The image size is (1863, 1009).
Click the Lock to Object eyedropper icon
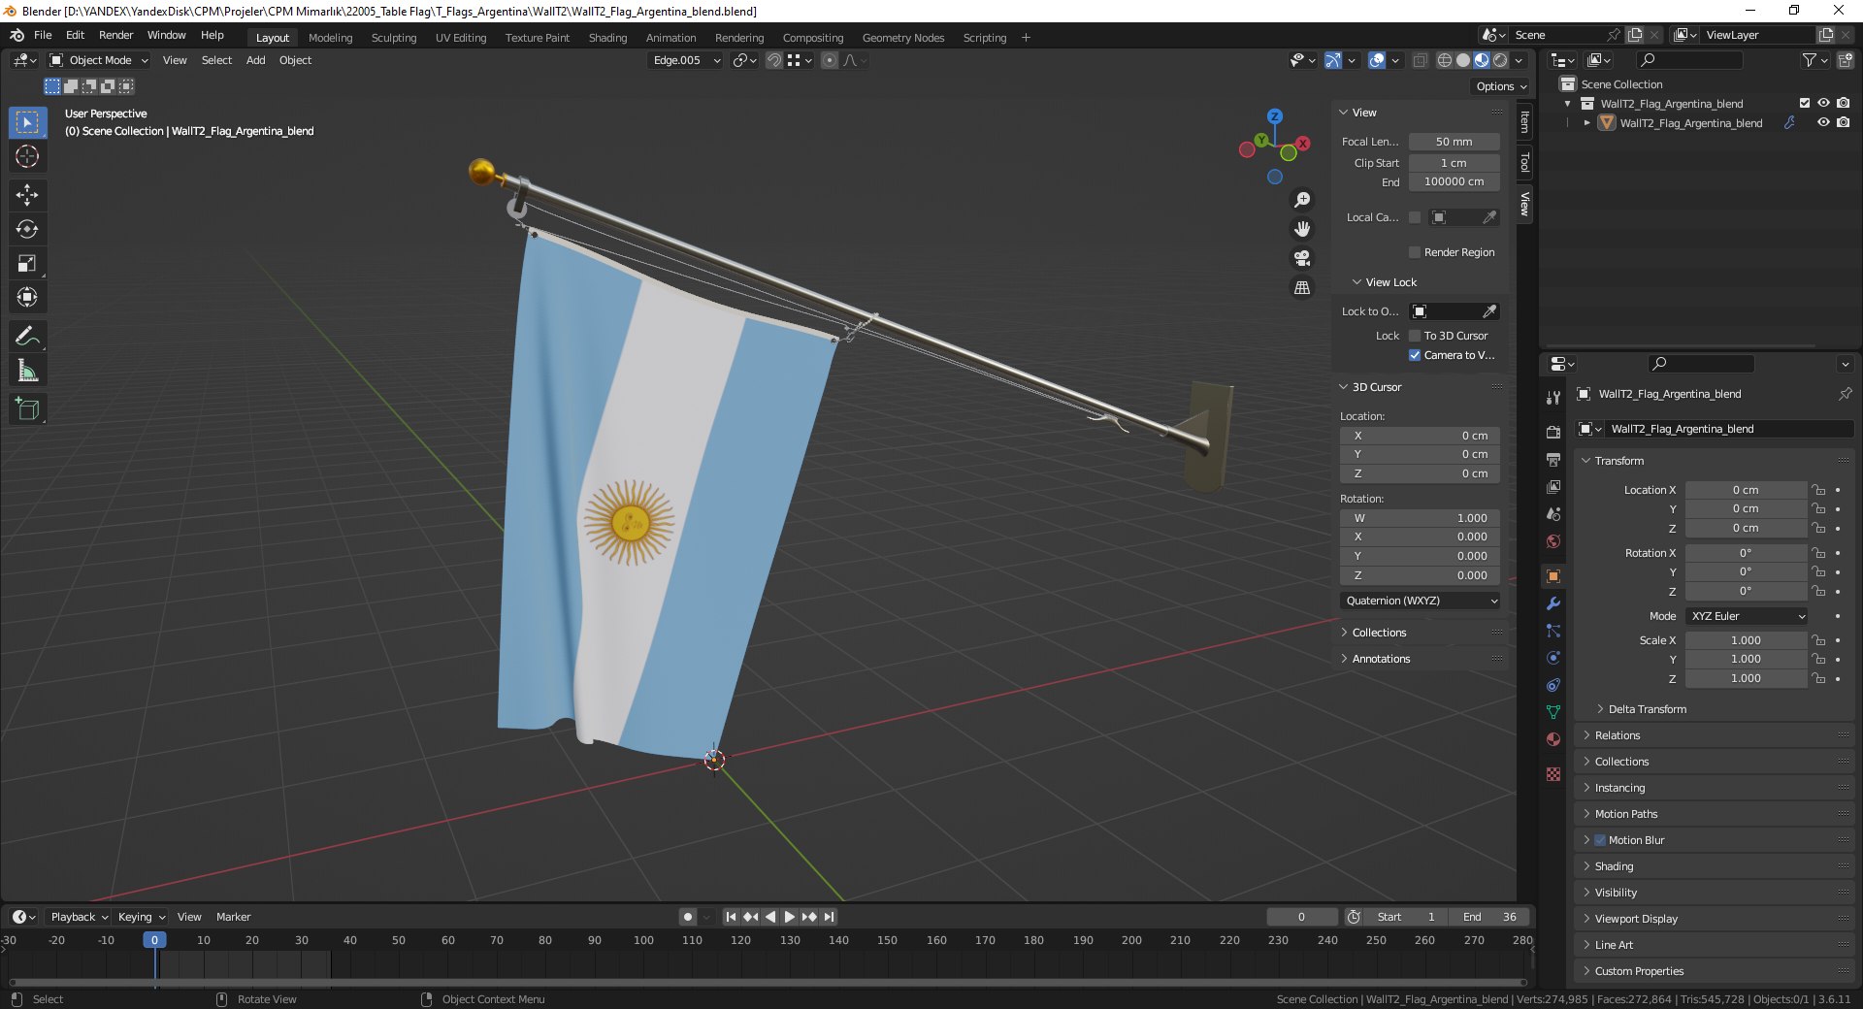tap(1489, 311)
